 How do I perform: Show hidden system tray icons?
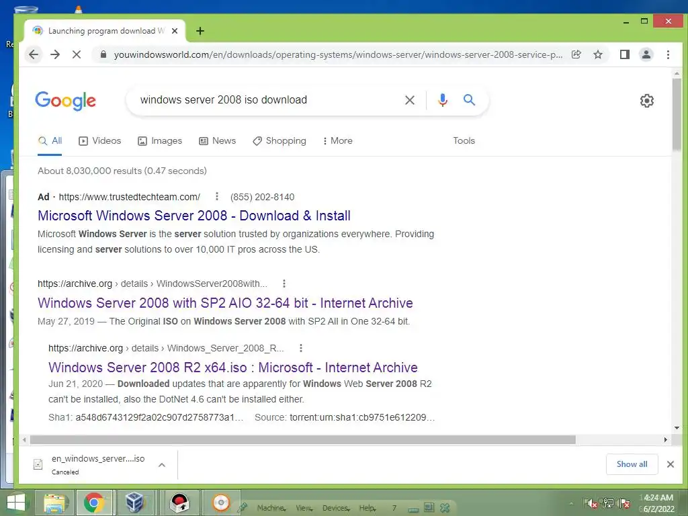pos(571,504)
